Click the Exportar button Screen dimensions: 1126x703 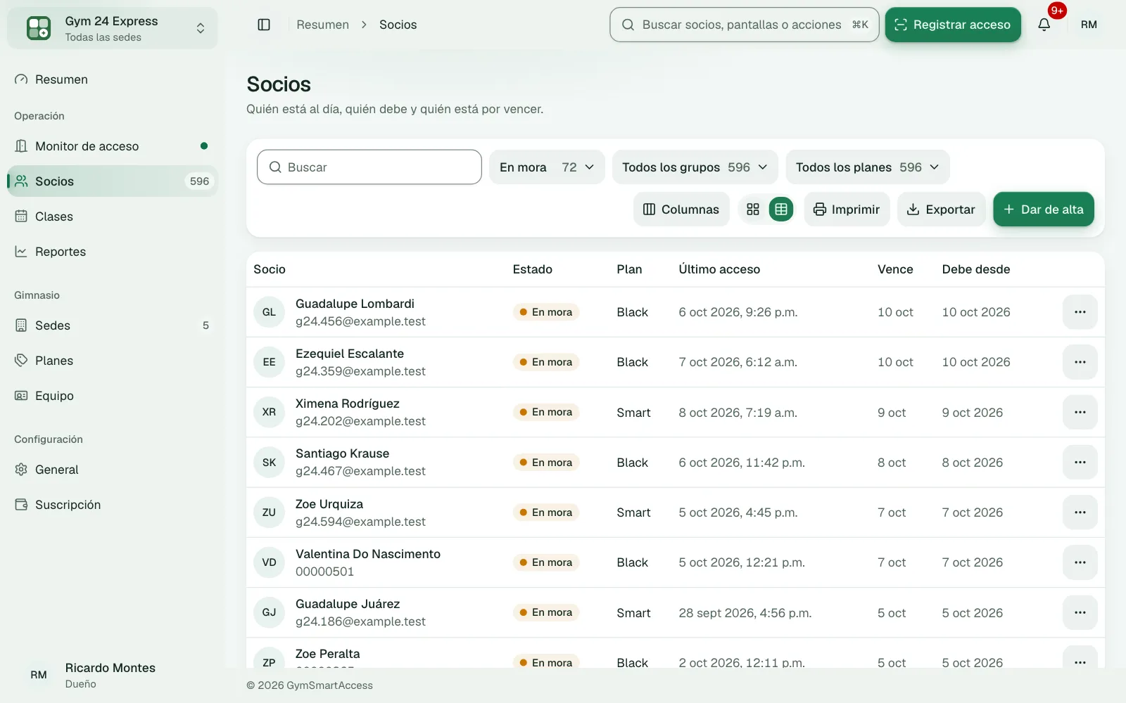point(941,209)
